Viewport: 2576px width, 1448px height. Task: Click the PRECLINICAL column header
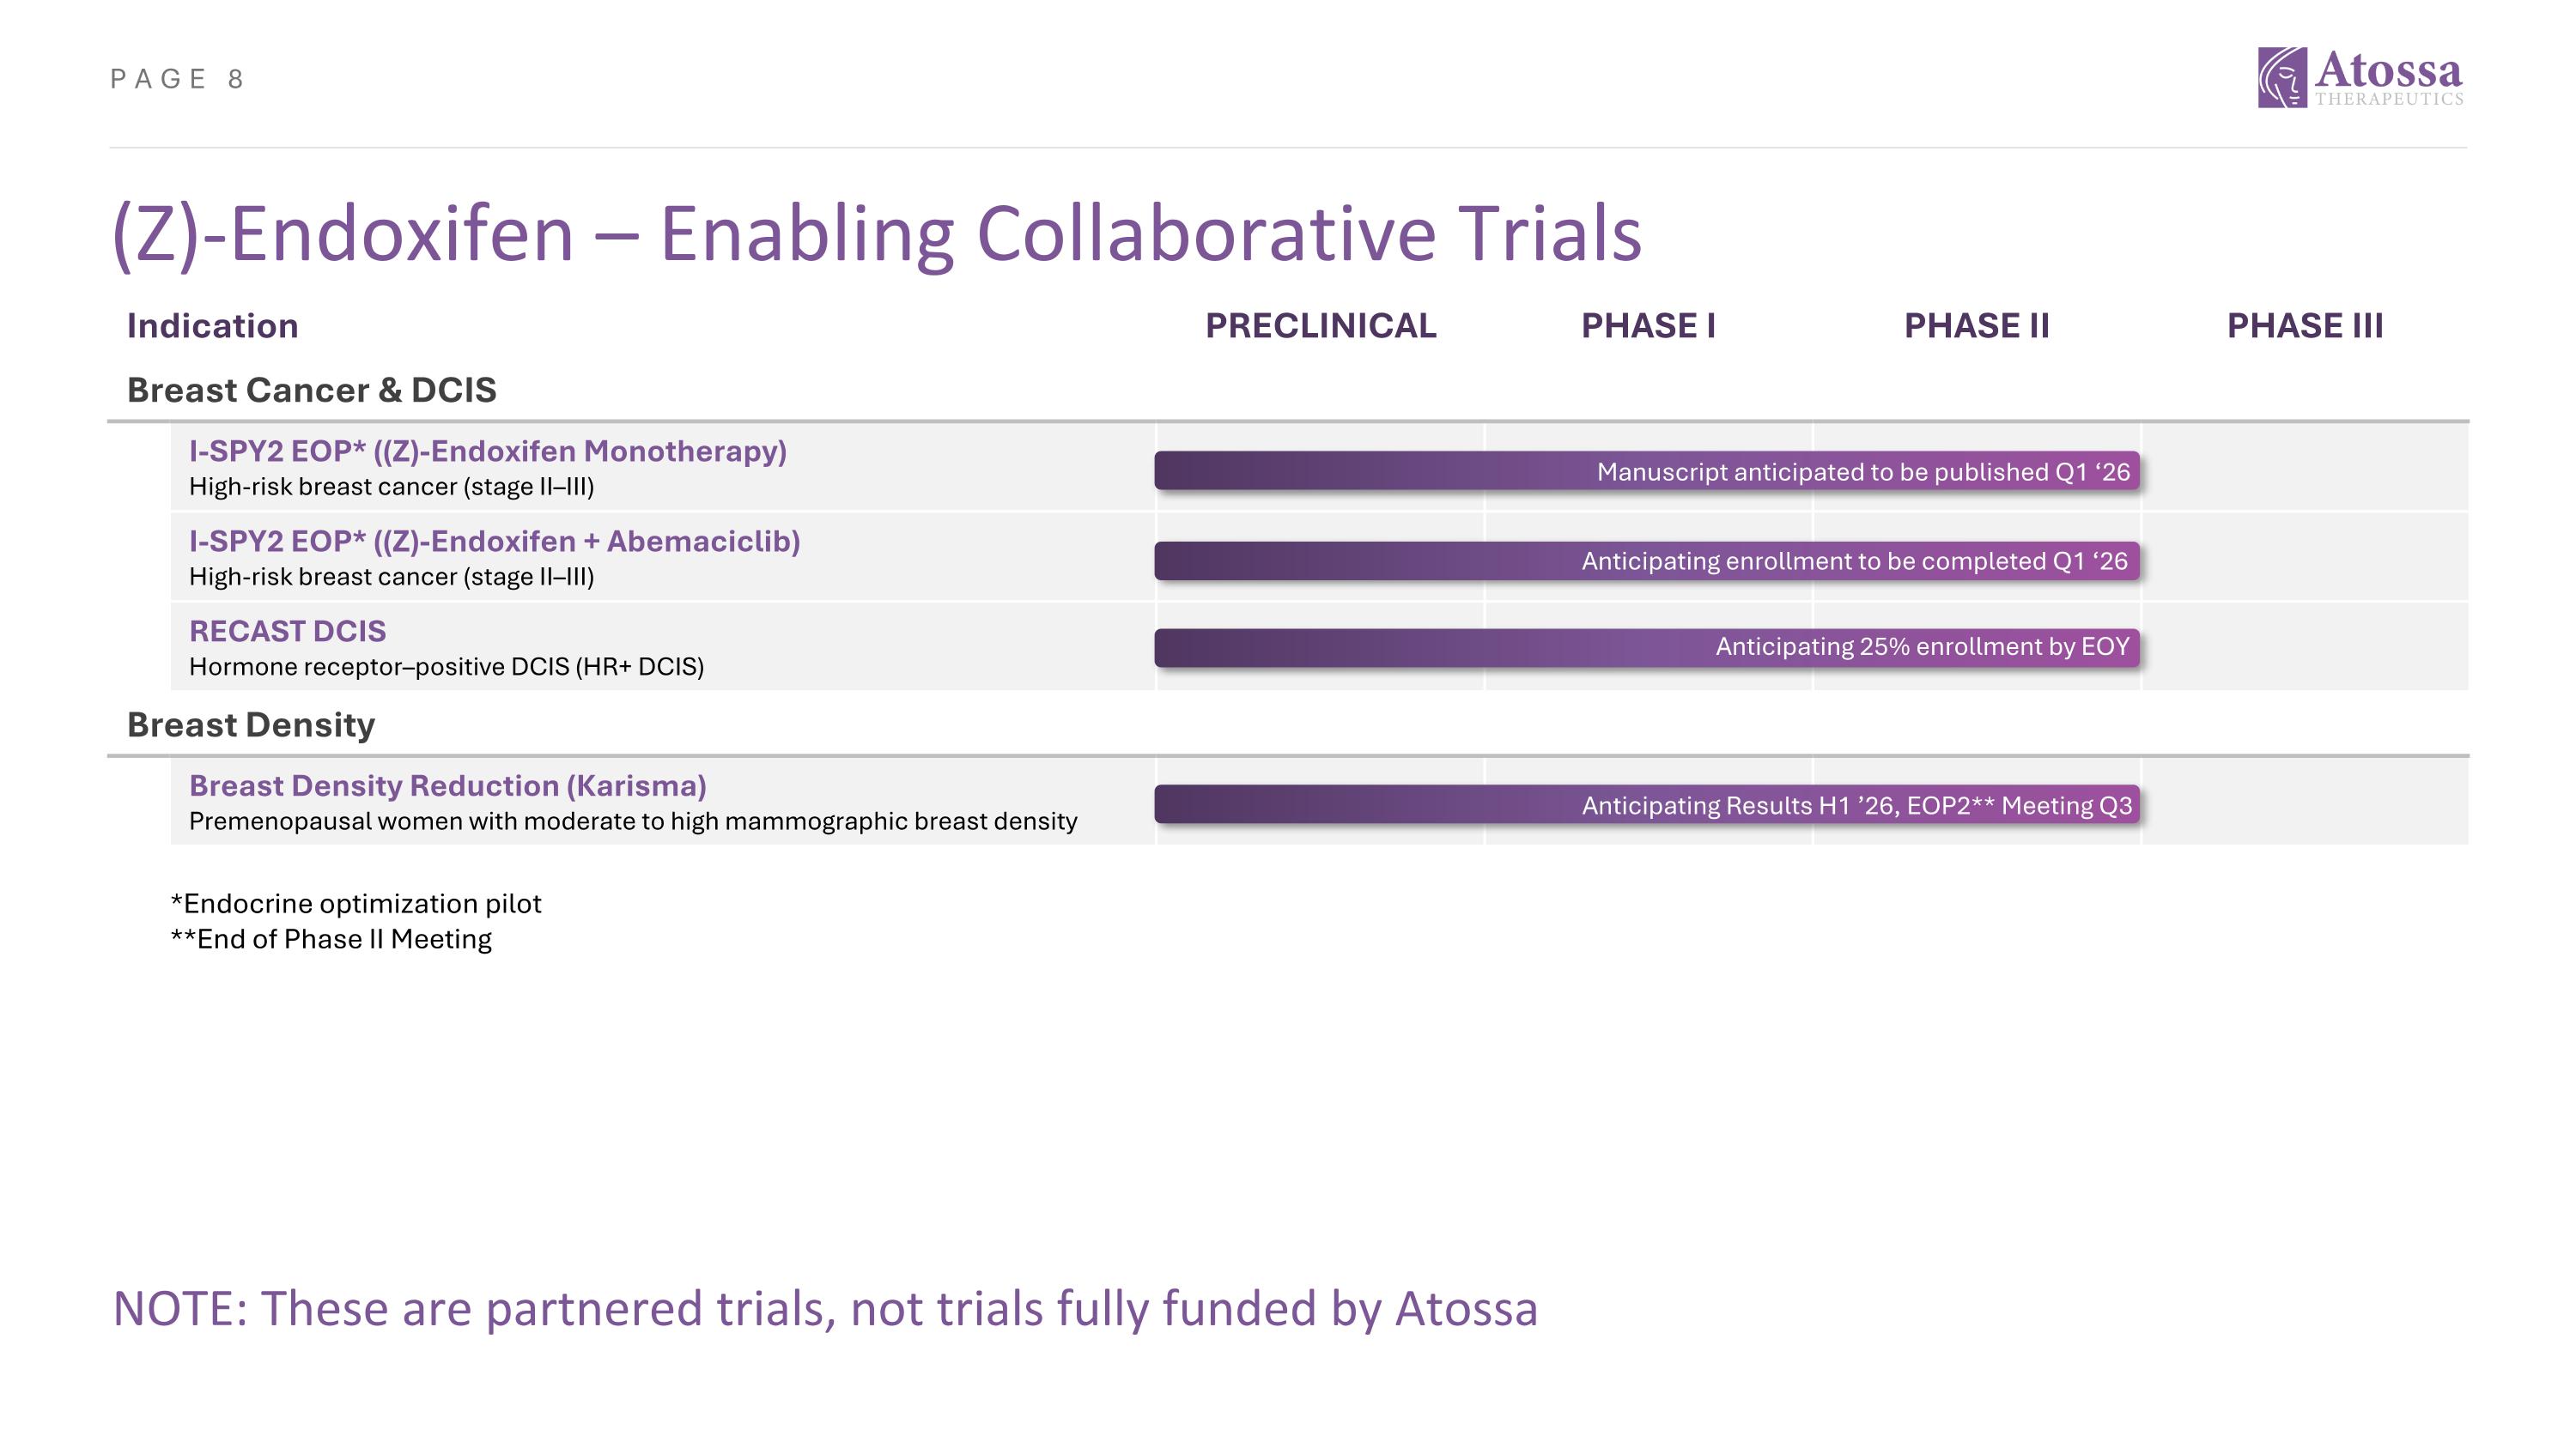[1320, 326]
